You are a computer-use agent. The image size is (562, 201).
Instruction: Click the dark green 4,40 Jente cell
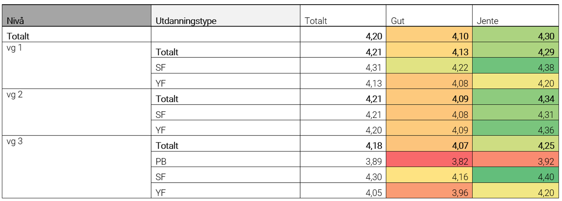516,175
